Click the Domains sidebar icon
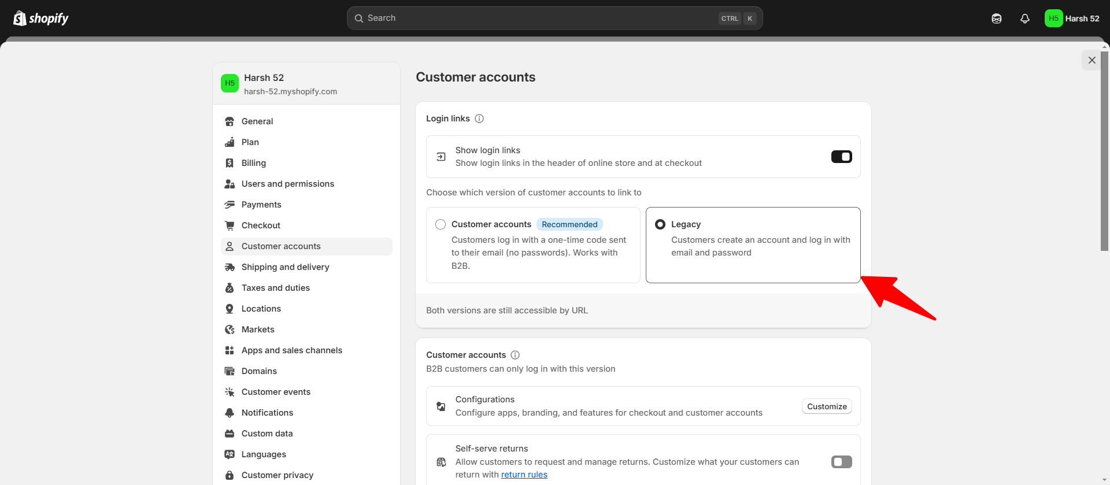 coord(230,371)
